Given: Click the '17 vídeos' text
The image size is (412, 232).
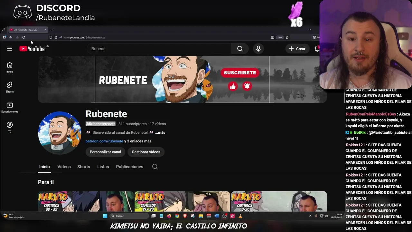Looking at the screenshot, I should (158, 124).
